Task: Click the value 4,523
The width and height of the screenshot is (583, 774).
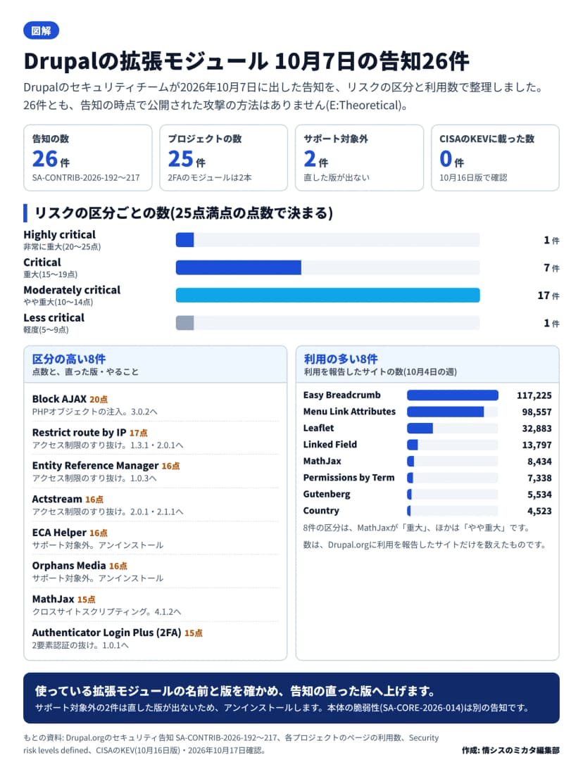Action: pos(539,511)
